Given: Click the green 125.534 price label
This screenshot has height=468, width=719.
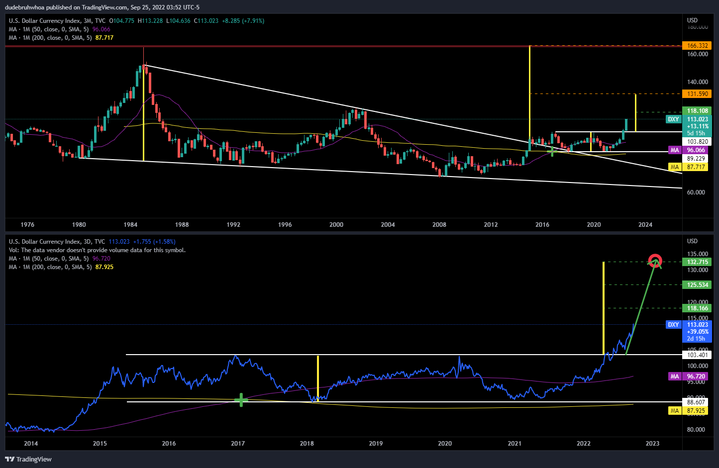Looking at the screenshot, I should [697, 285].
